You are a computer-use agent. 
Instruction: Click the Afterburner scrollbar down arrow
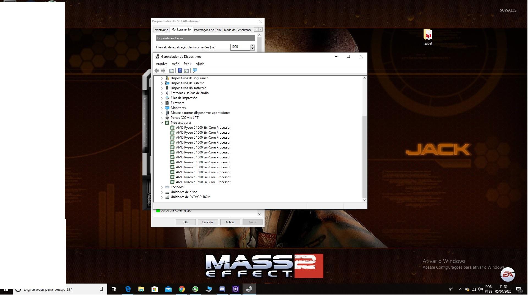[259, 214]
